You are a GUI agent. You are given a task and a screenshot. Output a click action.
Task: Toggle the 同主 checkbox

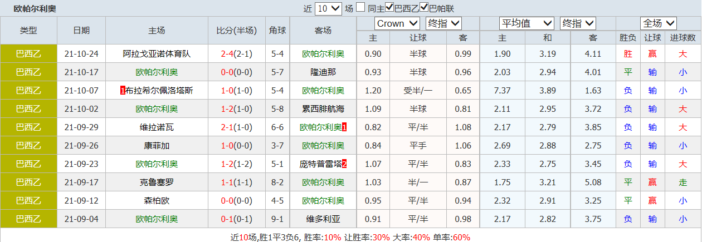click(x=360, y=8)
